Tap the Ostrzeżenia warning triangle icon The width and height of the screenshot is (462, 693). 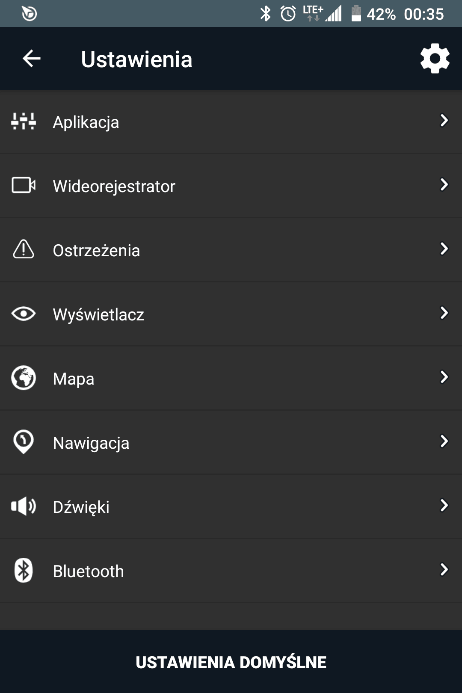(24, 249)
